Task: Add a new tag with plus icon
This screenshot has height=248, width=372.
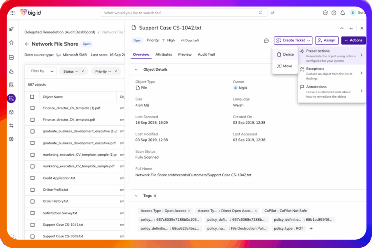Action: click(x=311, y=228)
